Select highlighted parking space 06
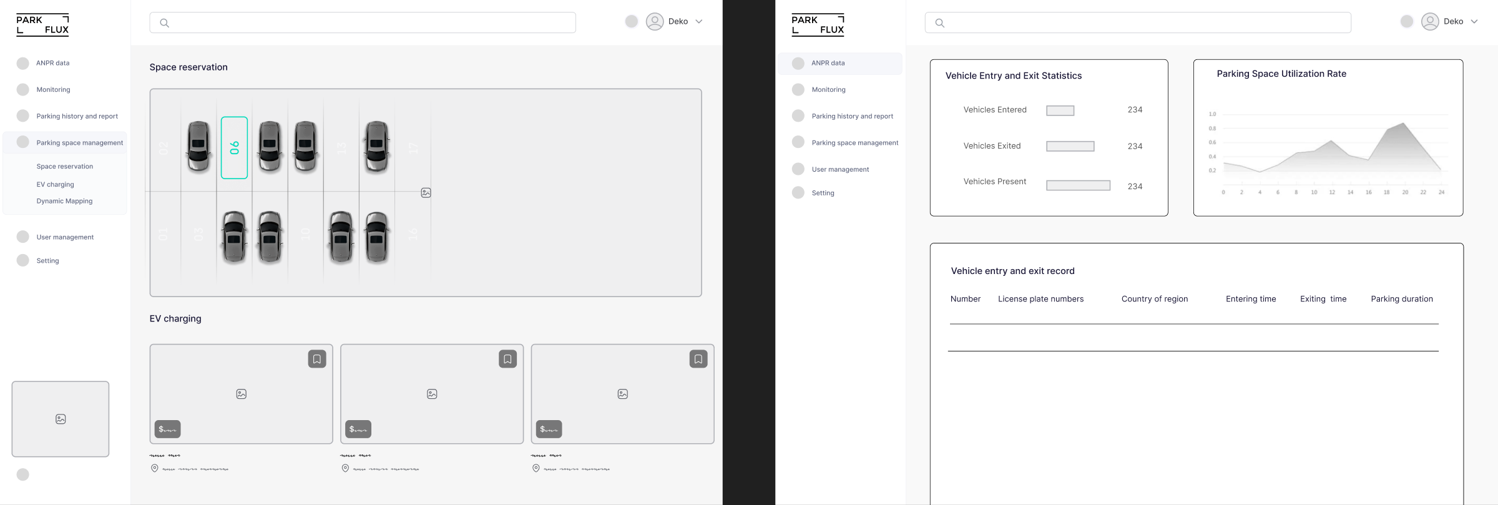The image size is (1498, 505). tap(234, 148)
